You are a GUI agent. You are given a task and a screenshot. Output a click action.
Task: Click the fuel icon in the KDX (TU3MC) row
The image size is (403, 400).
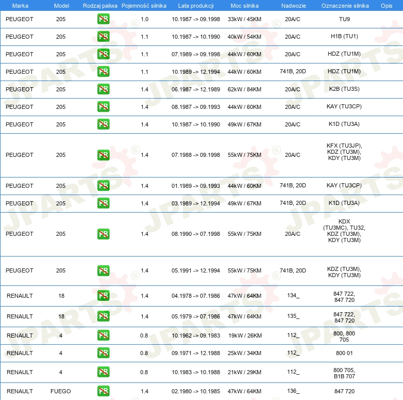(x=103, y=234)
